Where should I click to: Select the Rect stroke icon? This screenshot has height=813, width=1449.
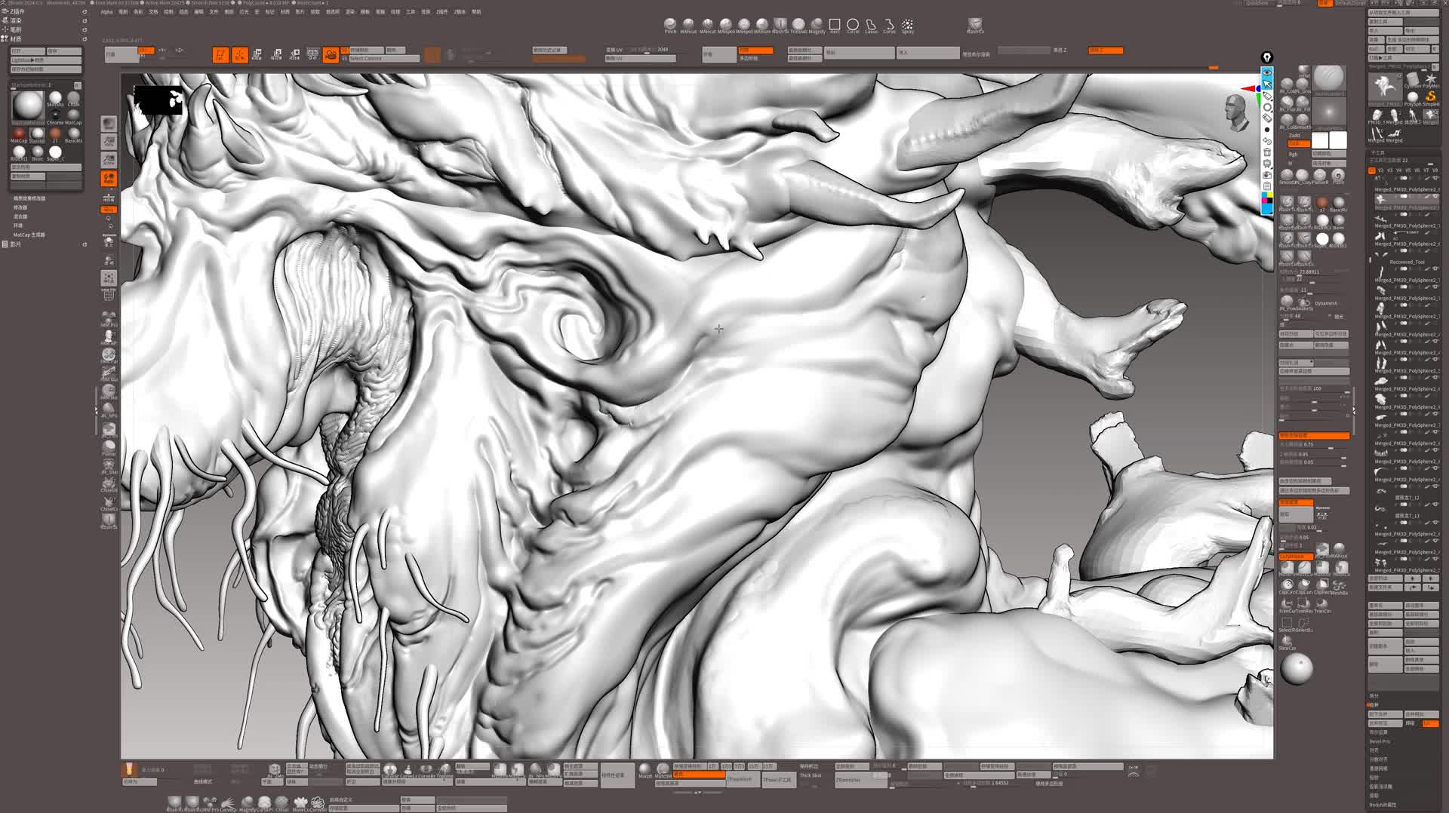(x=835, y=25)
